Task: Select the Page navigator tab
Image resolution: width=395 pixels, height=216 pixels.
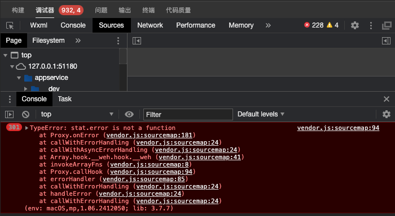Action: [14, 40]
